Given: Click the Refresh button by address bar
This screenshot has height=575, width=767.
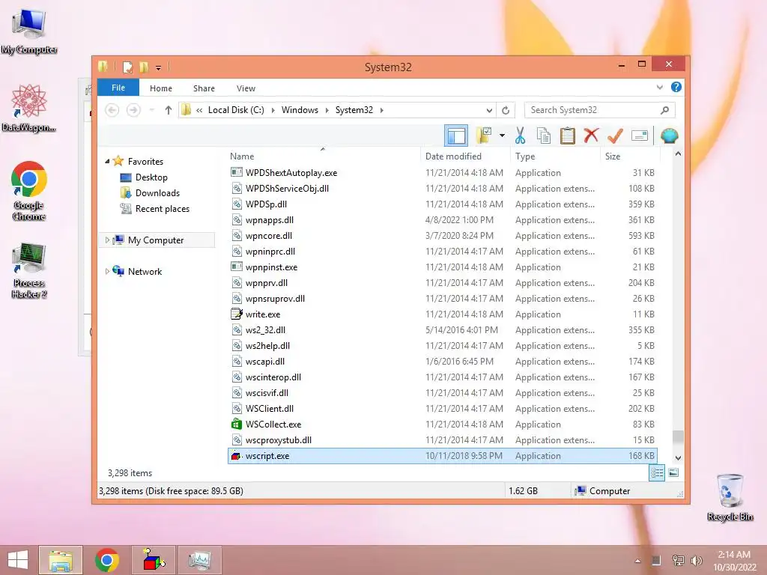Looking at the screenshot, I should tap(506, 110).
